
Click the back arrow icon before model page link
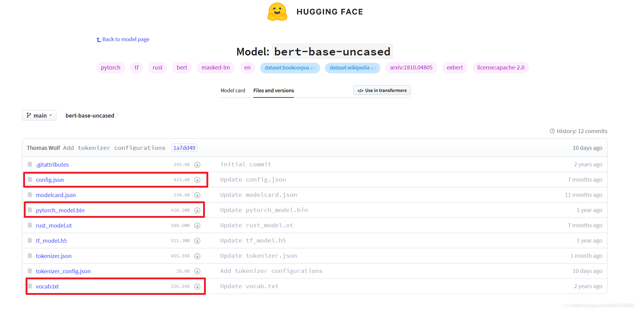coord(98,40)
